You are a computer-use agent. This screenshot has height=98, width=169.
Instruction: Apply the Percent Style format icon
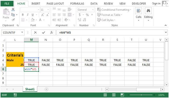click(87, 15)
